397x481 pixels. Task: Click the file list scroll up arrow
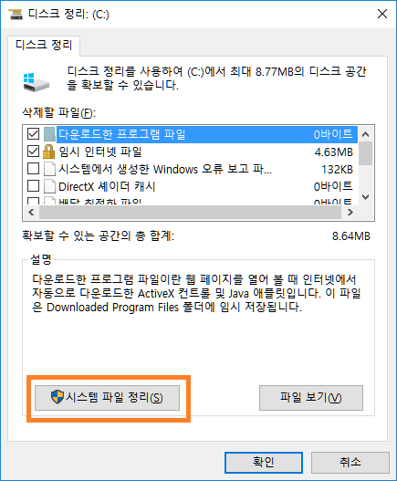click(x=365, y=134)
